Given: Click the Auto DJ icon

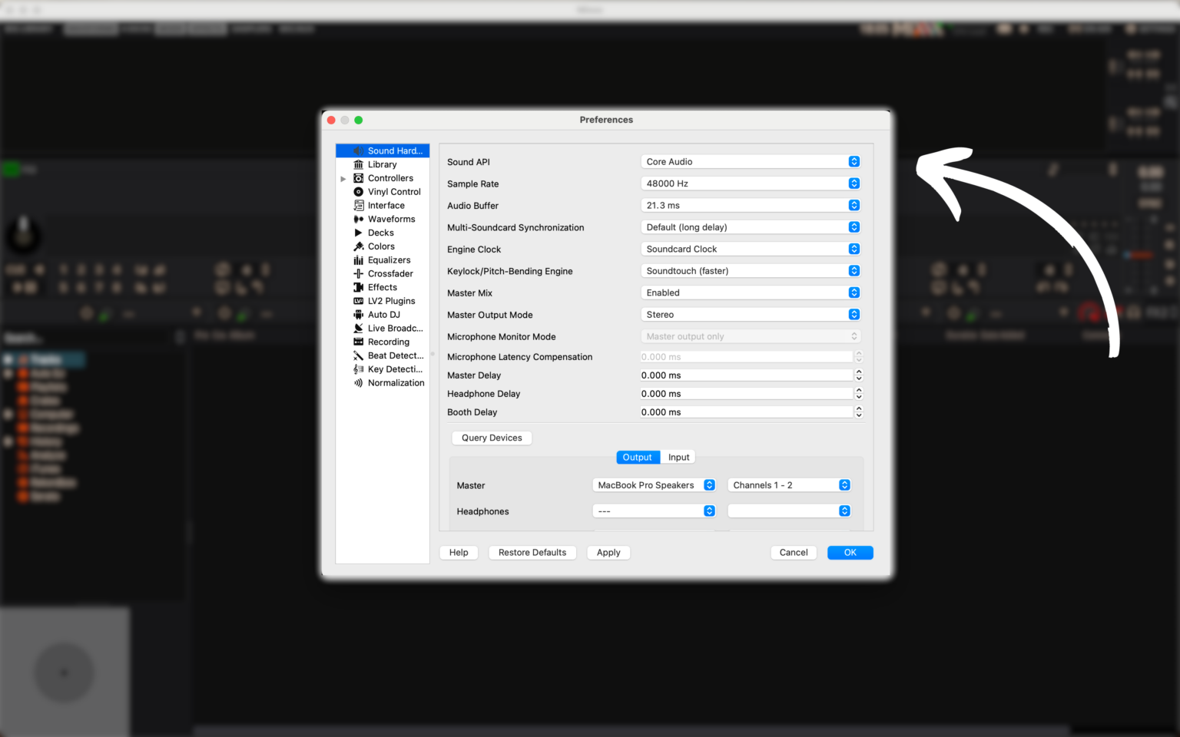Looking at the screenshot, I should pos(358,315).
